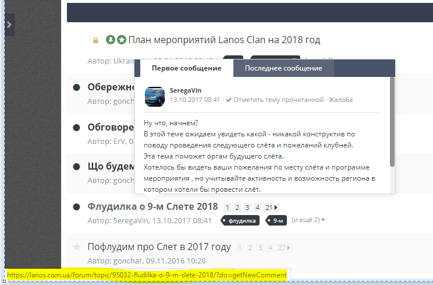Click SeregaVin's car avatar in preview
This screenshot has height=285, width=433.
pyautogui.click(x=154, y=96)
